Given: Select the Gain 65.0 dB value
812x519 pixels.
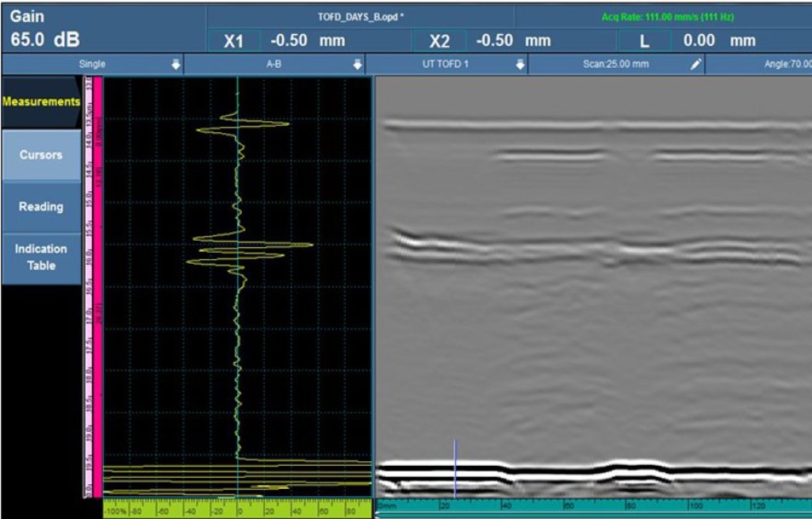Looking at the screenshot, I should point(45,40).
